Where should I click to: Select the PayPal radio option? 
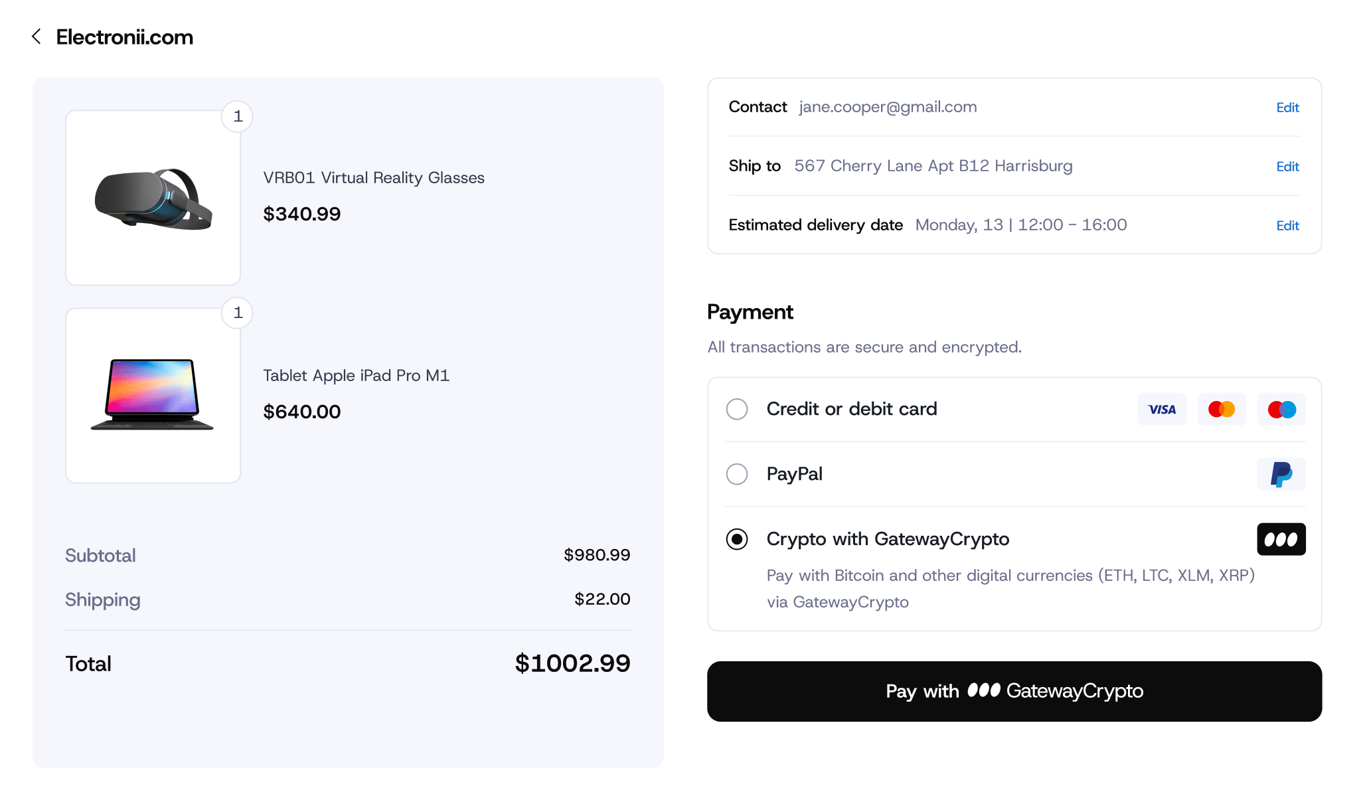click(737, 474)
